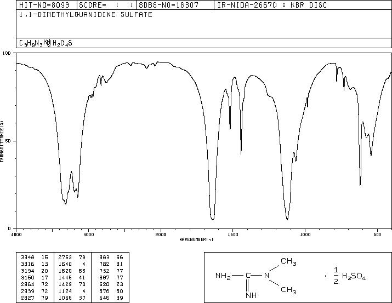The width and height of the screenshot is (392, 303).
Task: Click the 1000 wavenumber axis label
Action: (305, 235)
